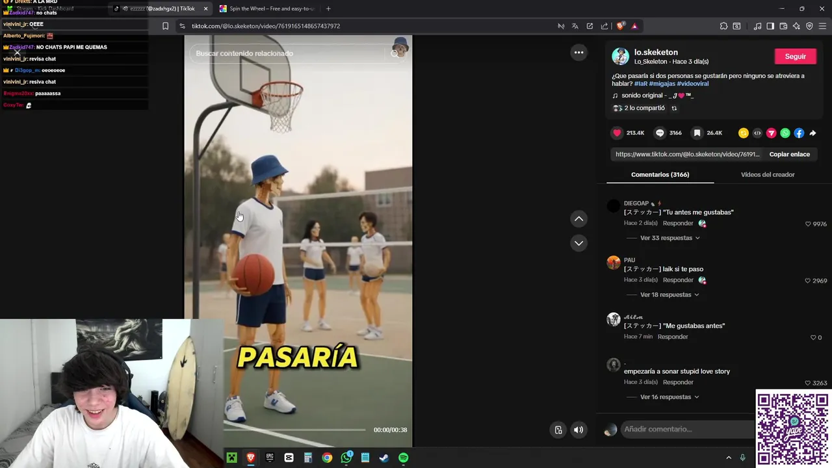Like DIEGOAP's comment heart
The image size is (832, 468).
[808, 224]
